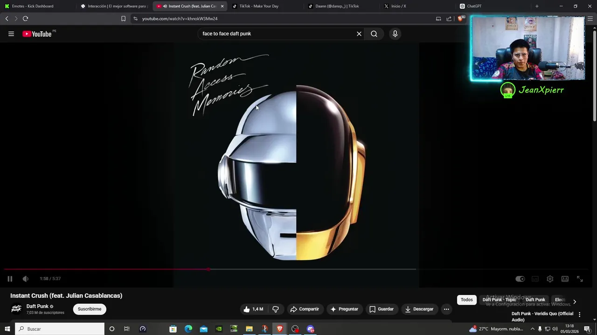Viewport: 597px width, 335px height.
Task: Open Microsoft Store from taskbar
Action: (173, 329)
